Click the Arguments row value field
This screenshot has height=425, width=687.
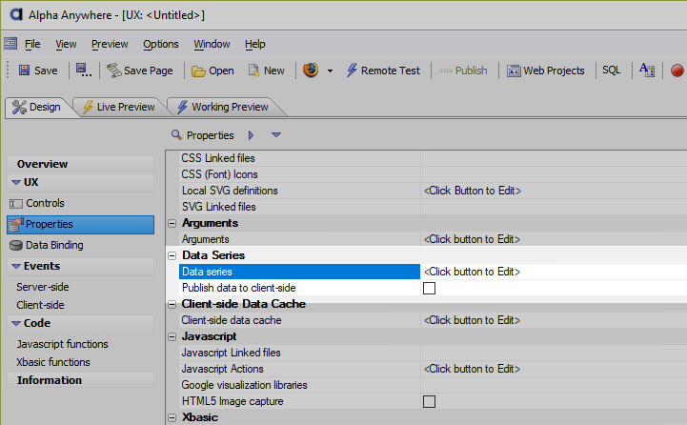pyautogui.click(x=554, y=239)
